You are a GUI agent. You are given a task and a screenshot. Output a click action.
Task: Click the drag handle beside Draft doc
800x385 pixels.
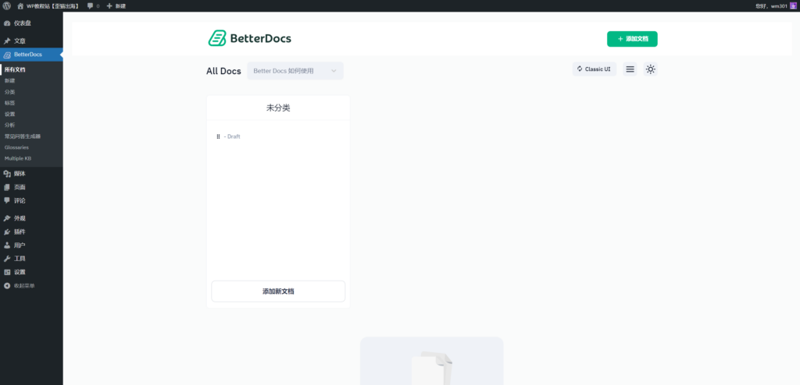coord(219,136)
